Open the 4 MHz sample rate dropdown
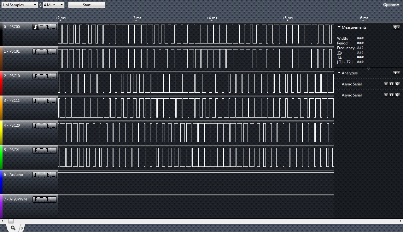 tap(54, 5)
